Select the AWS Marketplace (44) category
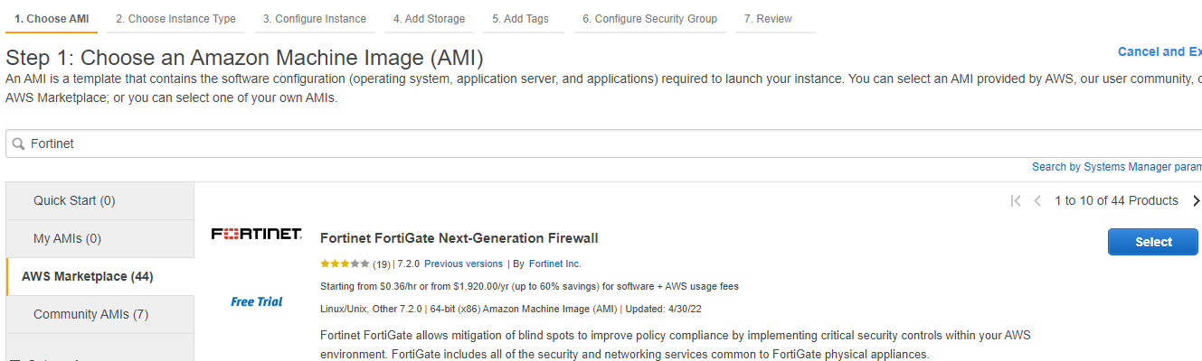Screen dimensions: 1202x361 coord(99,276)
